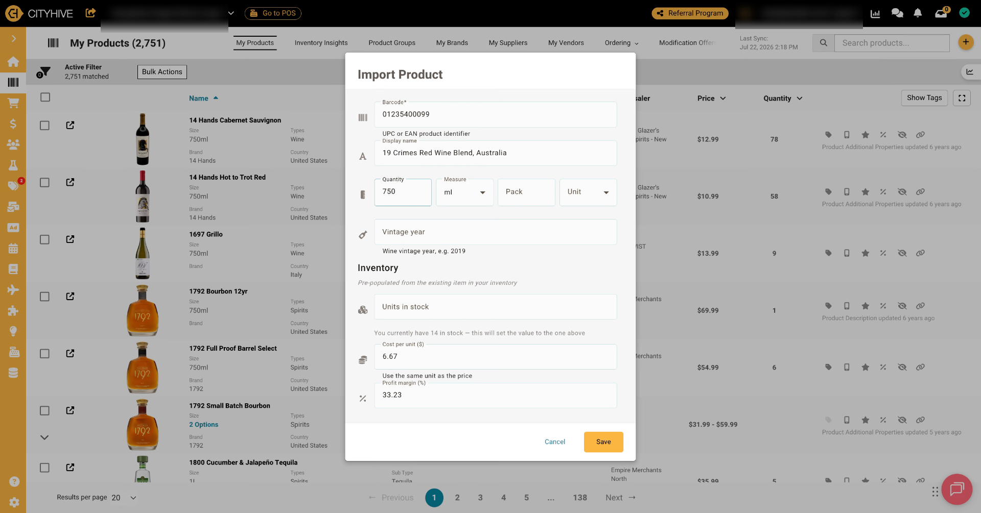Select 1792 Full Proof Barrel Select checkbox

pyautogui.click(x=45, y=354)
